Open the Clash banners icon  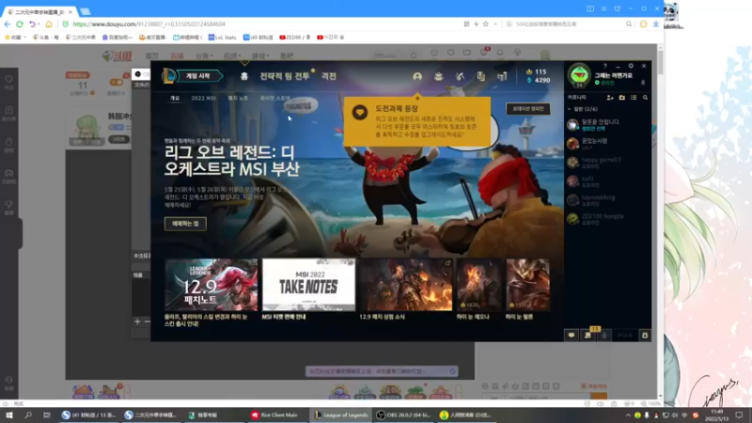point(480,76)
